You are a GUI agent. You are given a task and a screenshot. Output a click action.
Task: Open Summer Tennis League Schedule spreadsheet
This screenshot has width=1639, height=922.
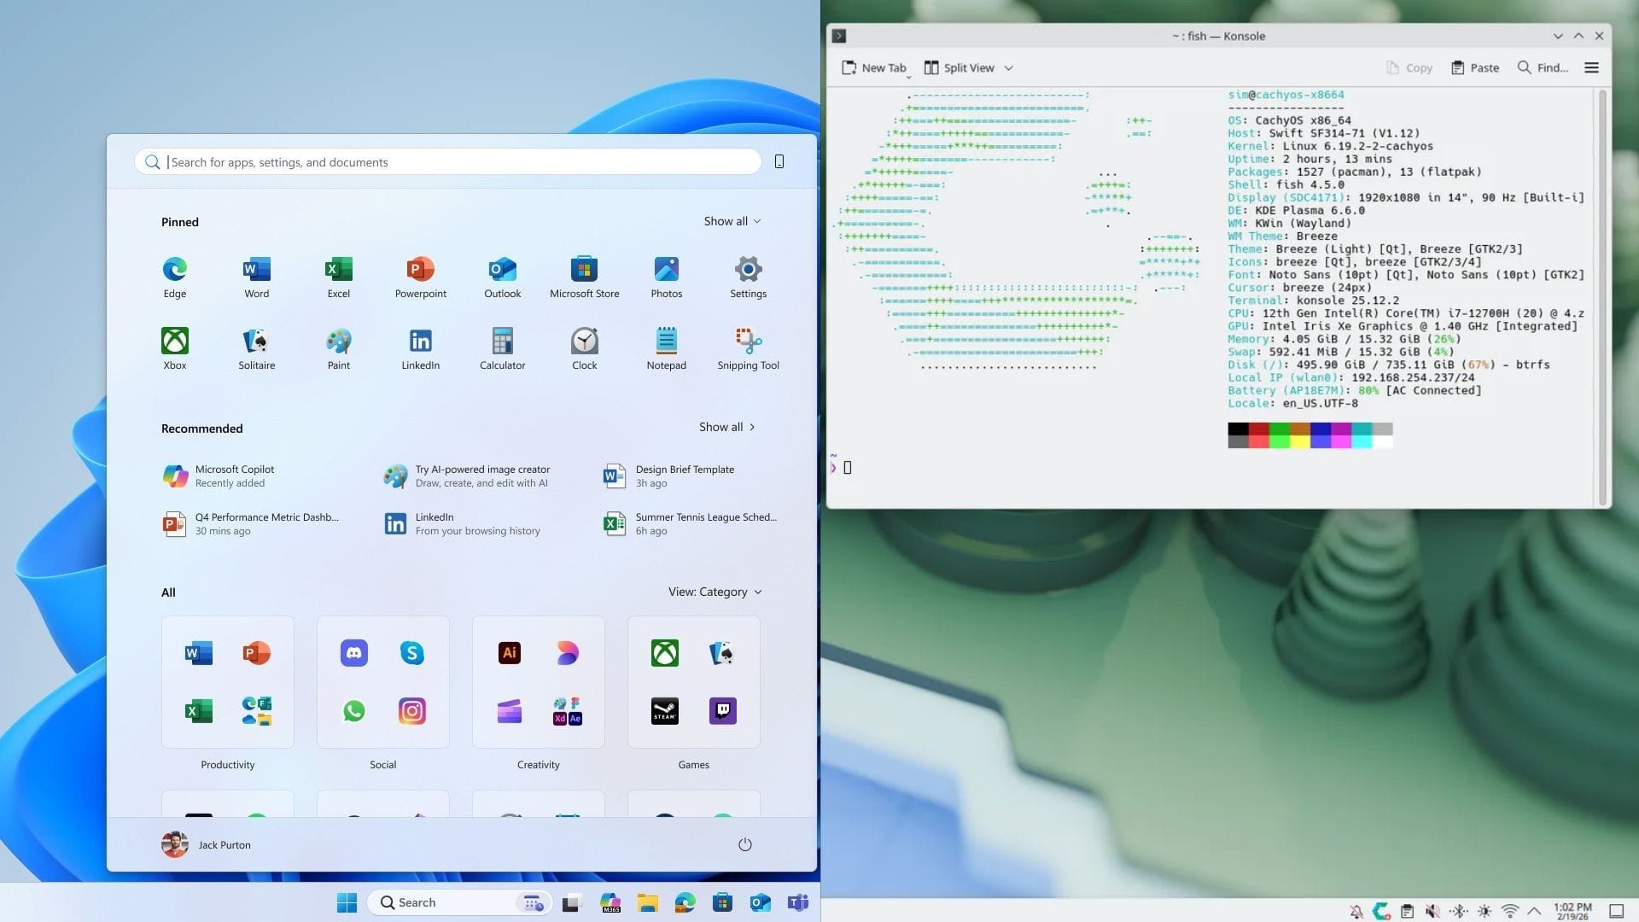690,523
